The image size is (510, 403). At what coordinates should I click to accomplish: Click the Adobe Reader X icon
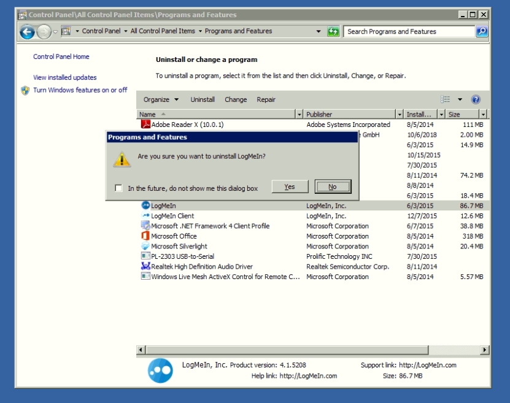point(145,124)
